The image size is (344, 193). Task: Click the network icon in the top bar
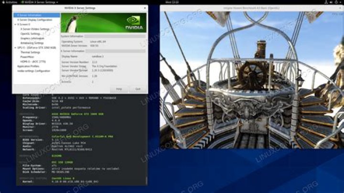[x=326, y=2]
